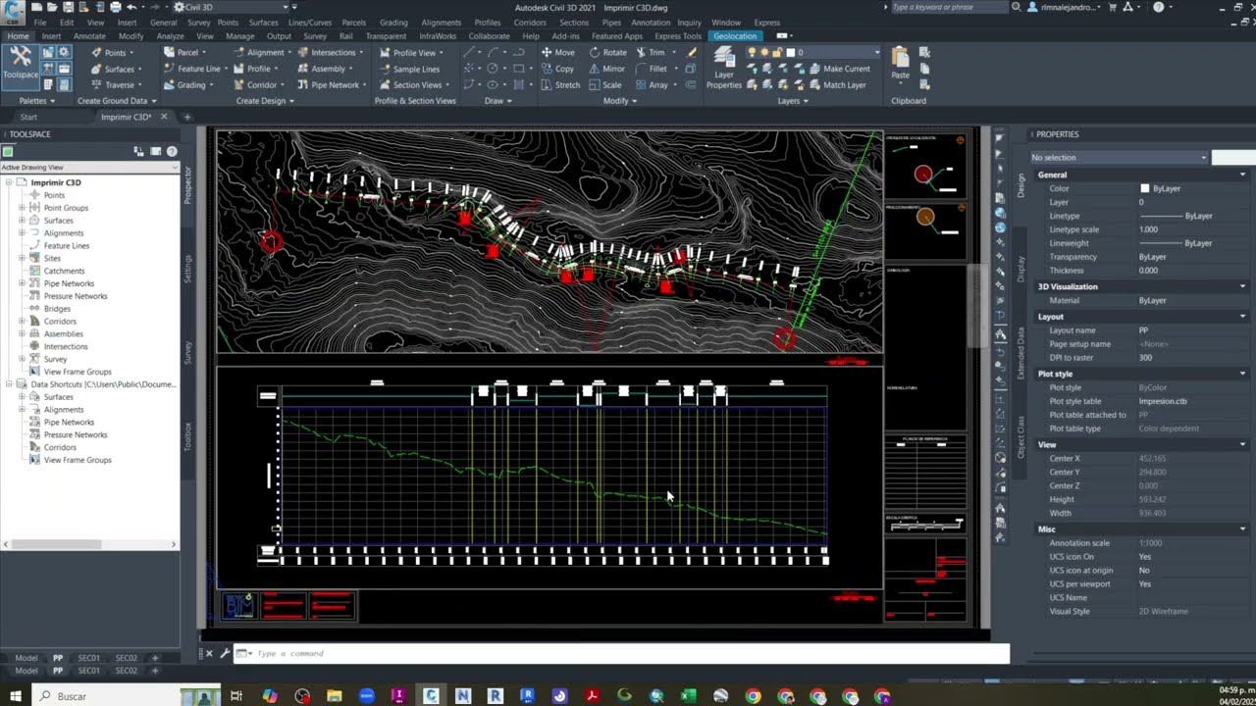Screen dimensions: 1256x706
Task: Expand the Pipe Networks node under Imprimir C3D
Action: tap(22, 283)
